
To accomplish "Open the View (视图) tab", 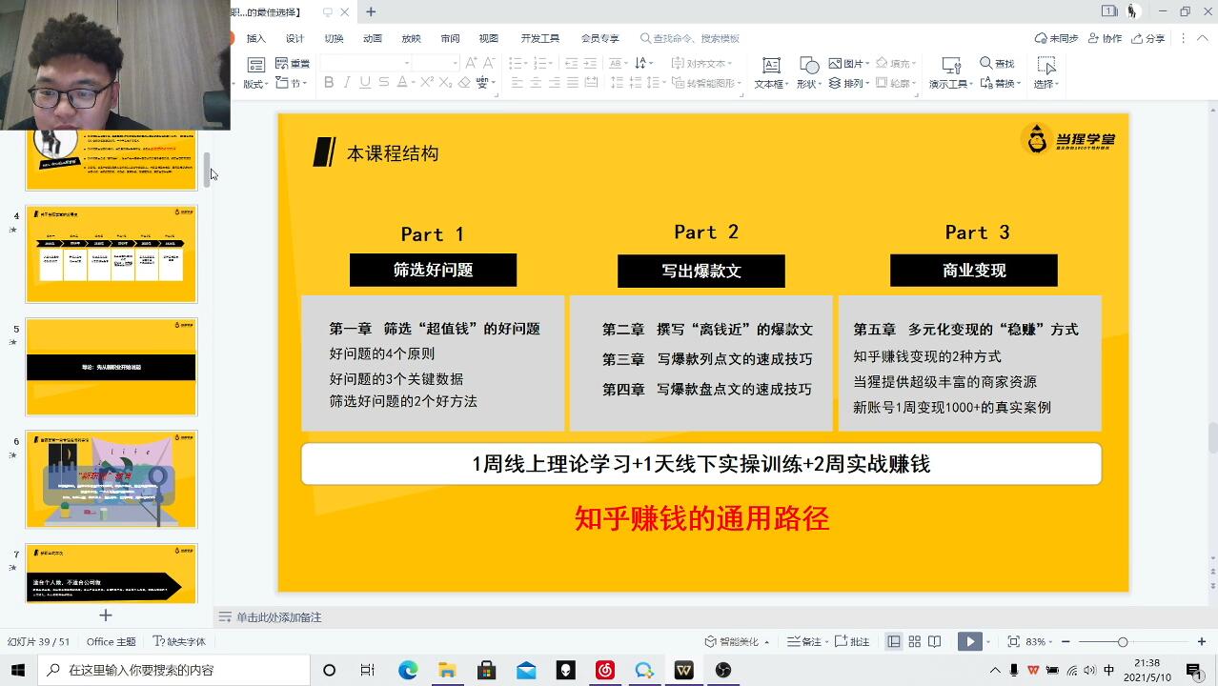I will click(x=489, y=38).
